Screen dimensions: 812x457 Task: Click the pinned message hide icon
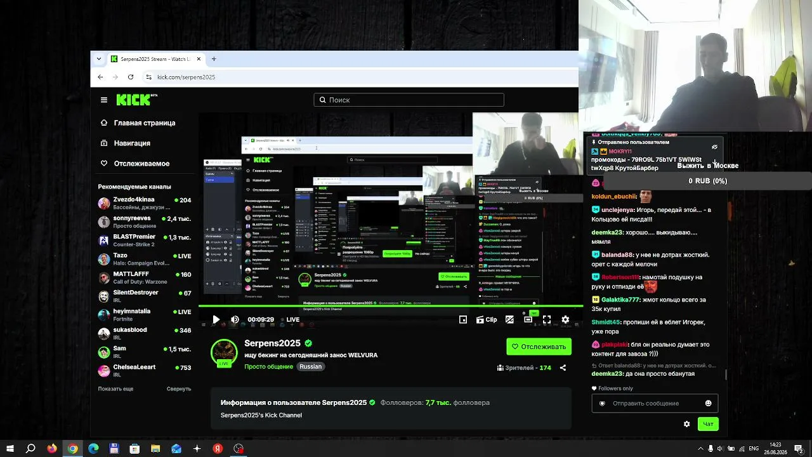click(x=714, y=147)
